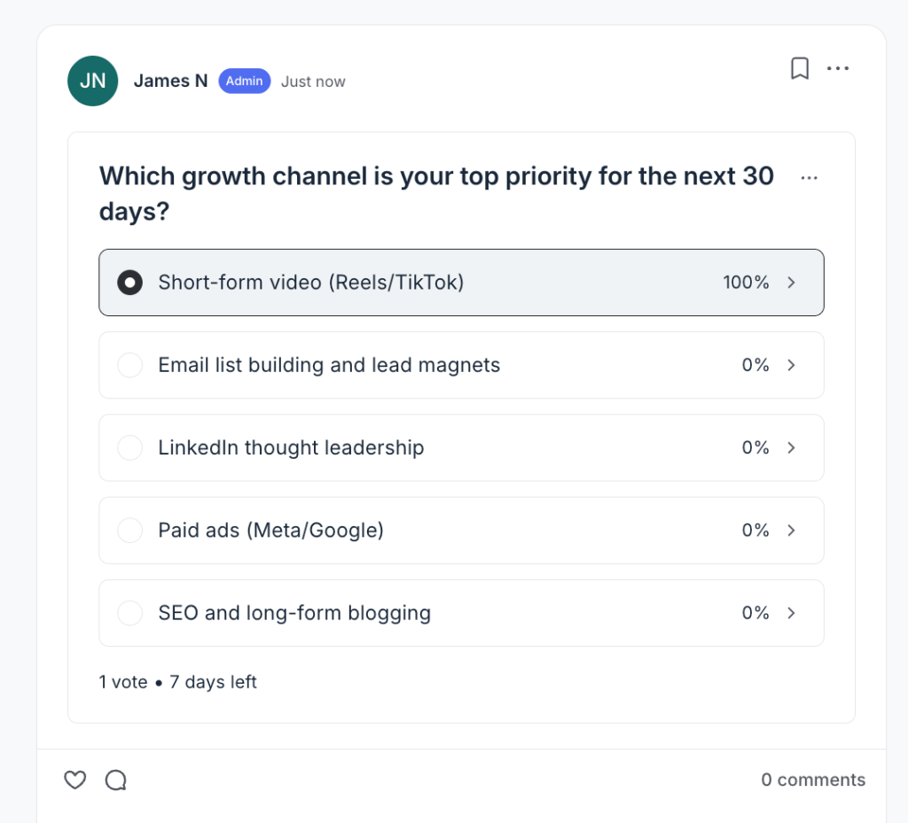This screenshot has width=908, height=823.
Task: Select the Short-form video radio button
Action: (x=130, y=283)
